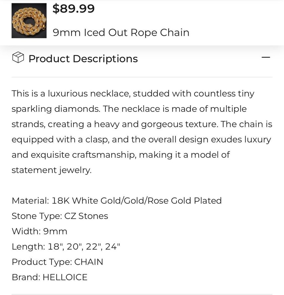Click the words "statement jewelry" in description
284x295 pixels.
tap(51, 170)
